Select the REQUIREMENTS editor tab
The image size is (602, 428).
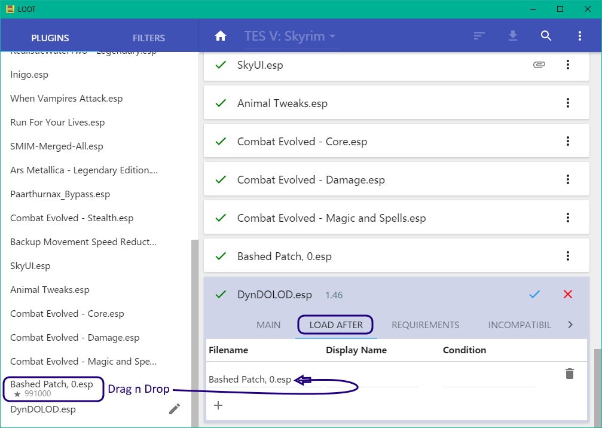coord(426,325)
